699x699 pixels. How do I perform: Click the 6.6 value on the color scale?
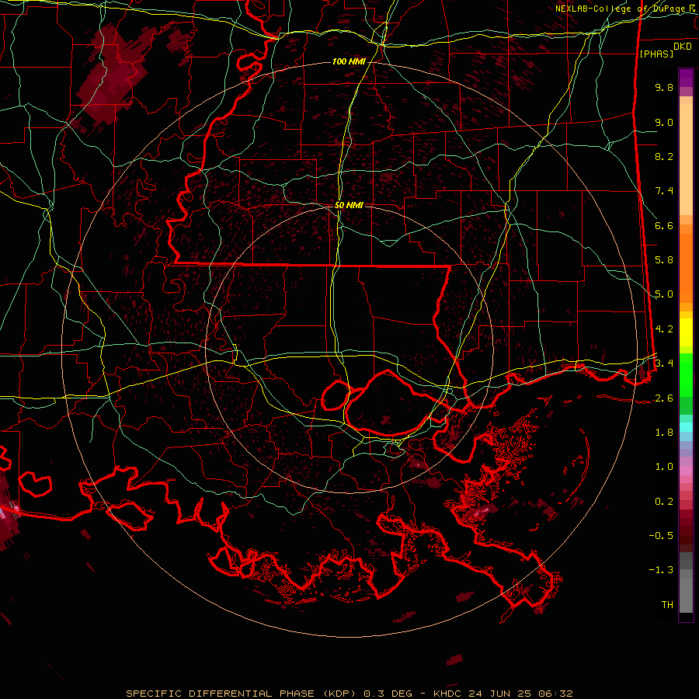click(x=664, y=225)
